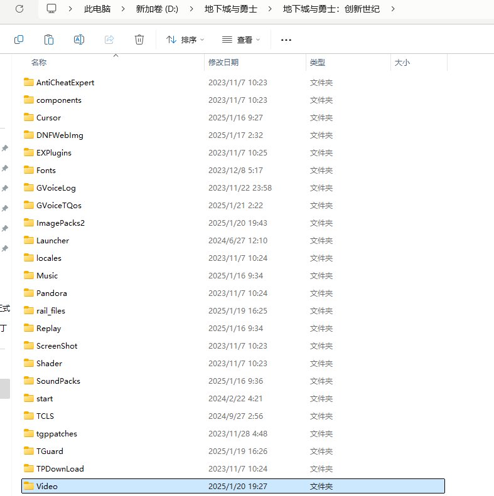Image resolution: width=494 pixels, height=496 pixels.
Task: Click the sort arrow above the 名称 column
Action: tap(116, 55)
